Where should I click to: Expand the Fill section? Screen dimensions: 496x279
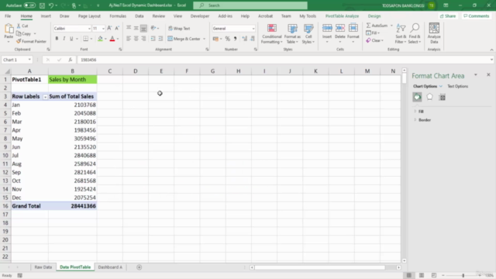point(421,112)
